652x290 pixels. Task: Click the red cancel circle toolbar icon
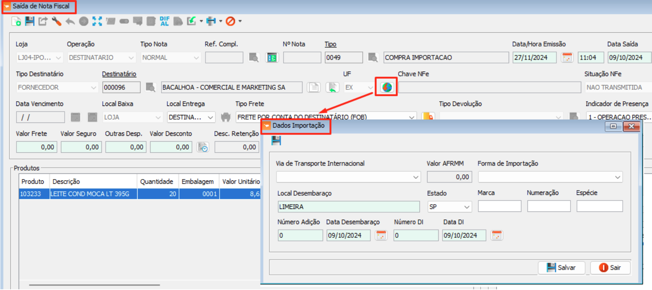230,21
